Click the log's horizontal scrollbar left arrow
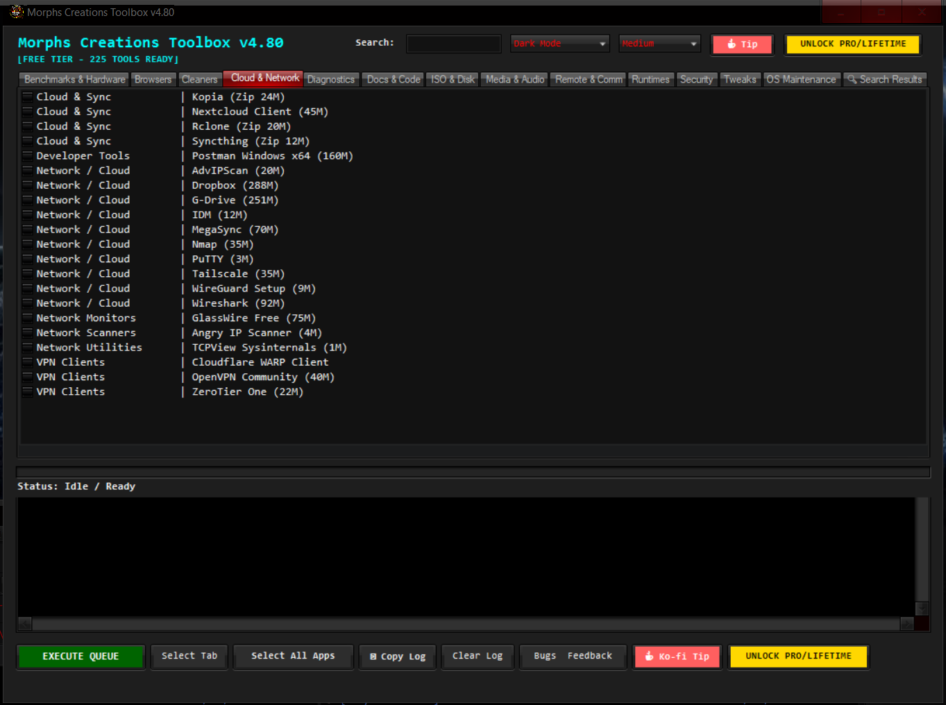 25,624
